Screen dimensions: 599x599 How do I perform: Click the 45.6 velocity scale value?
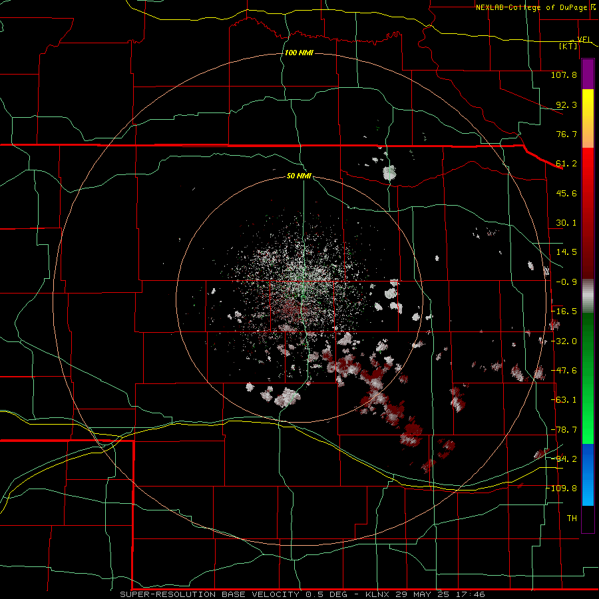coord(566,193)
